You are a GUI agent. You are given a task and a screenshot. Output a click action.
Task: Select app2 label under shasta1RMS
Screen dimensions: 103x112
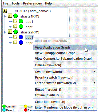click(29, 27)
